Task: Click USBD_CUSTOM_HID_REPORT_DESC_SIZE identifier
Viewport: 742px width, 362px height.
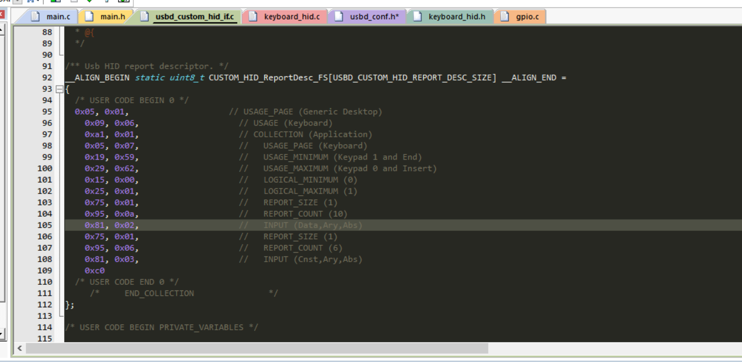Action: point(412,78)
